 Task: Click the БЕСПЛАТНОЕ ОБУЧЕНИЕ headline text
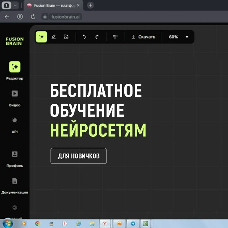tap(96, 100)
